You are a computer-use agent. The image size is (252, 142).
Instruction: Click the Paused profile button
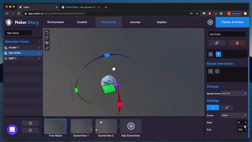234,13
